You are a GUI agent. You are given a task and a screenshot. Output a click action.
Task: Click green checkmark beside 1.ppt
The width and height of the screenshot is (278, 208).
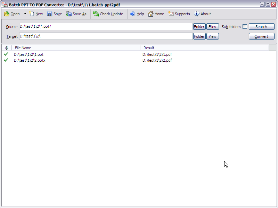[x=6, y=54]
